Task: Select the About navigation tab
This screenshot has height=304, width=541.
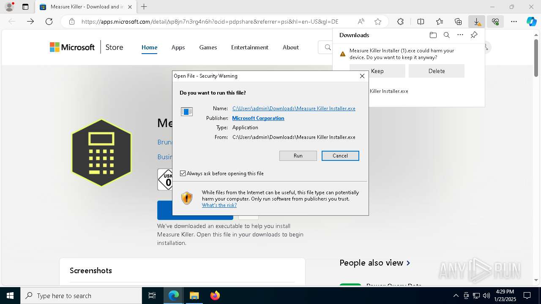Action: click(291, 47)
